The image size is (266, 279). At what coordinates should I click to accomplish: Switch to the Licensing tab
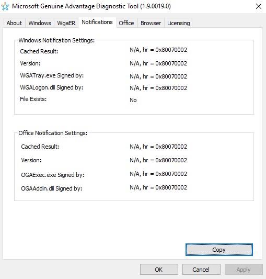[x=178, y=23]
